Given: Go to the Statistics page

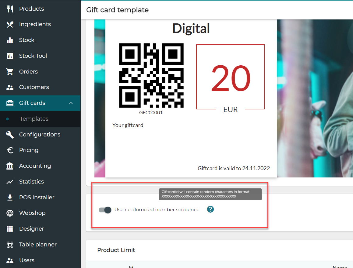Looking at the screenshot, I should click(x=31, y=182).
